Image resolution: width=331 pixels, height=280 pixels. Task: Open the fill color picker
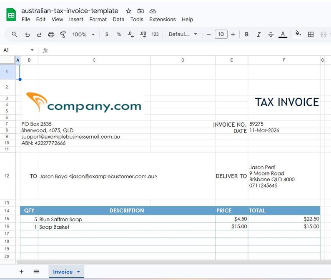(298, 34)
